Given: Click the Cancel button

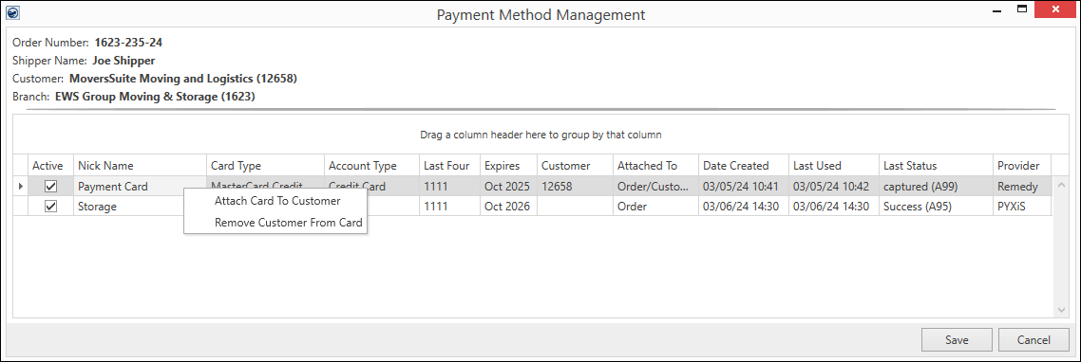Looking at the screenshot, I should (1034, 339).
